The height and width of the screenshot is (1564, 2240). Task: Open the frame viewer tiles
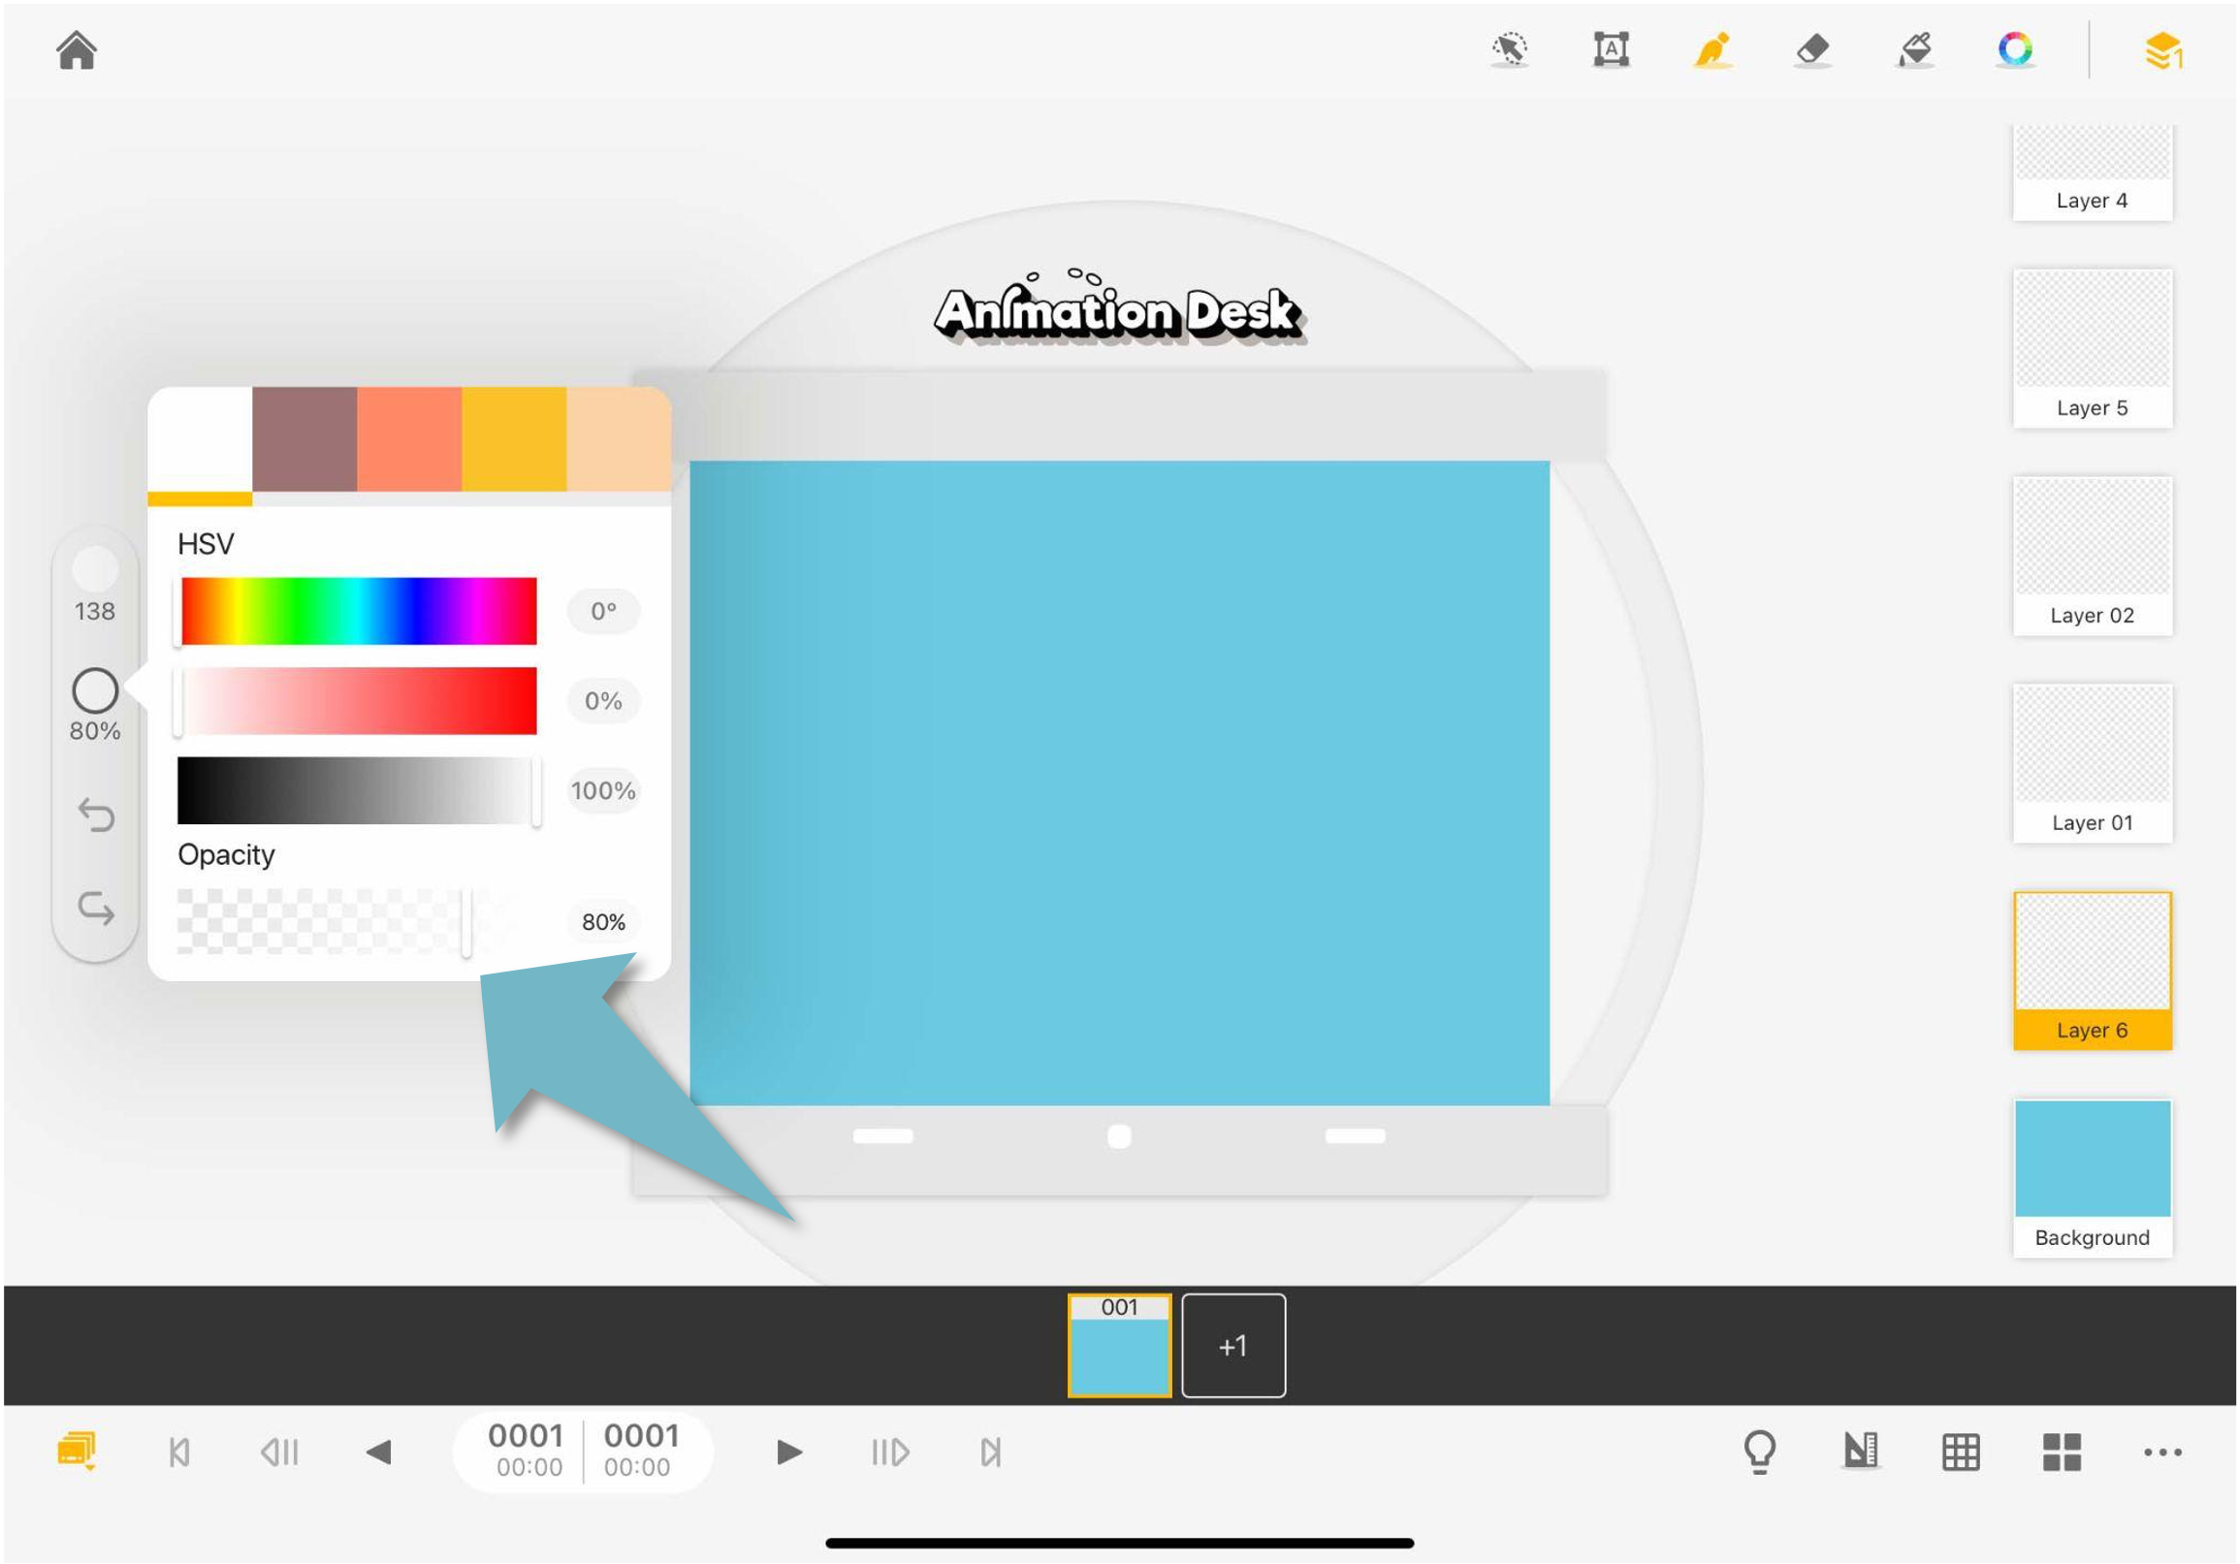pyautogui.click(x=2062, y=1452)
